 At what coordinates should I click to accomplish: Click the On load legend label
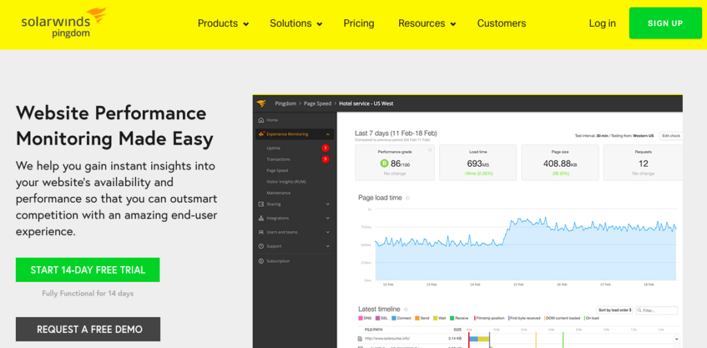(592, 318)
